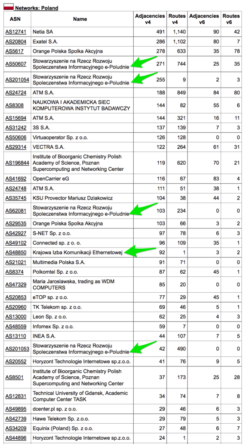The height and width of the screenshot is (444, 243).
Task: Click the Adjacencies v4 column header
Action: tap(150, 19)
